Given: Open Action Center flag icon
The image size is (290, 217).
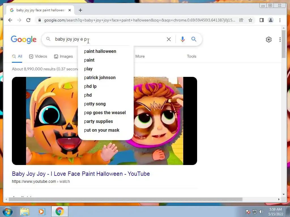Looking at the screenshot, I should tap(248, 212).
